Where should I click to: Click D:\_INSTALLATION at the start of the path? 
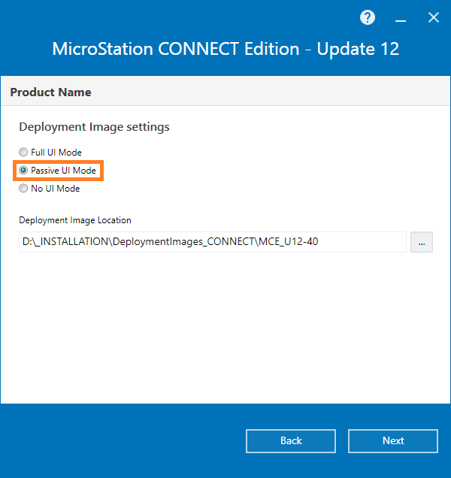click(65, 242)
